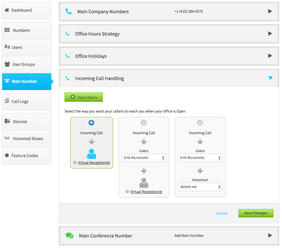This screenshot has height=248, width=282.
Task: Expand the Office Holidays section
Action: [270, 56]
